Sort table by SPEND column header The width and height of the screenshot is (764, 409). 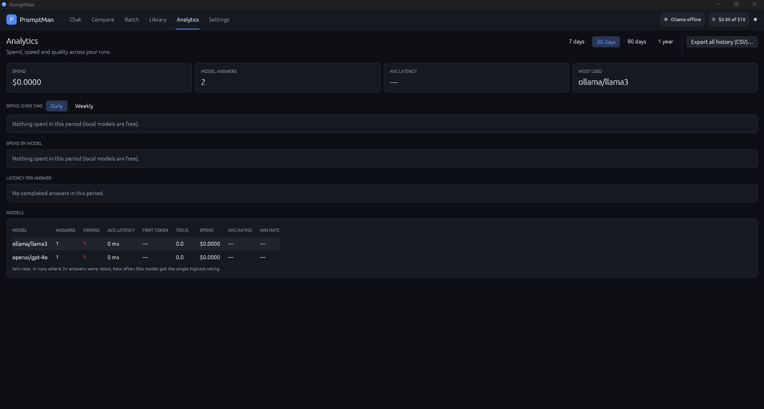click(x=206, y=230)
